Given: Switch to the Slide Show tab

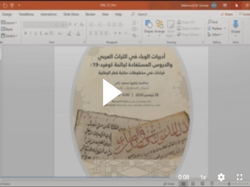Looking at the screenshot, I should pos(71,14).
